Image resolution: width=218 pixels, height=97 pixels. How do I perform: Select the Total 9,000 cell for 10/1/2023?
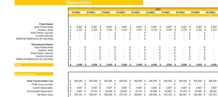click(214, 65)
